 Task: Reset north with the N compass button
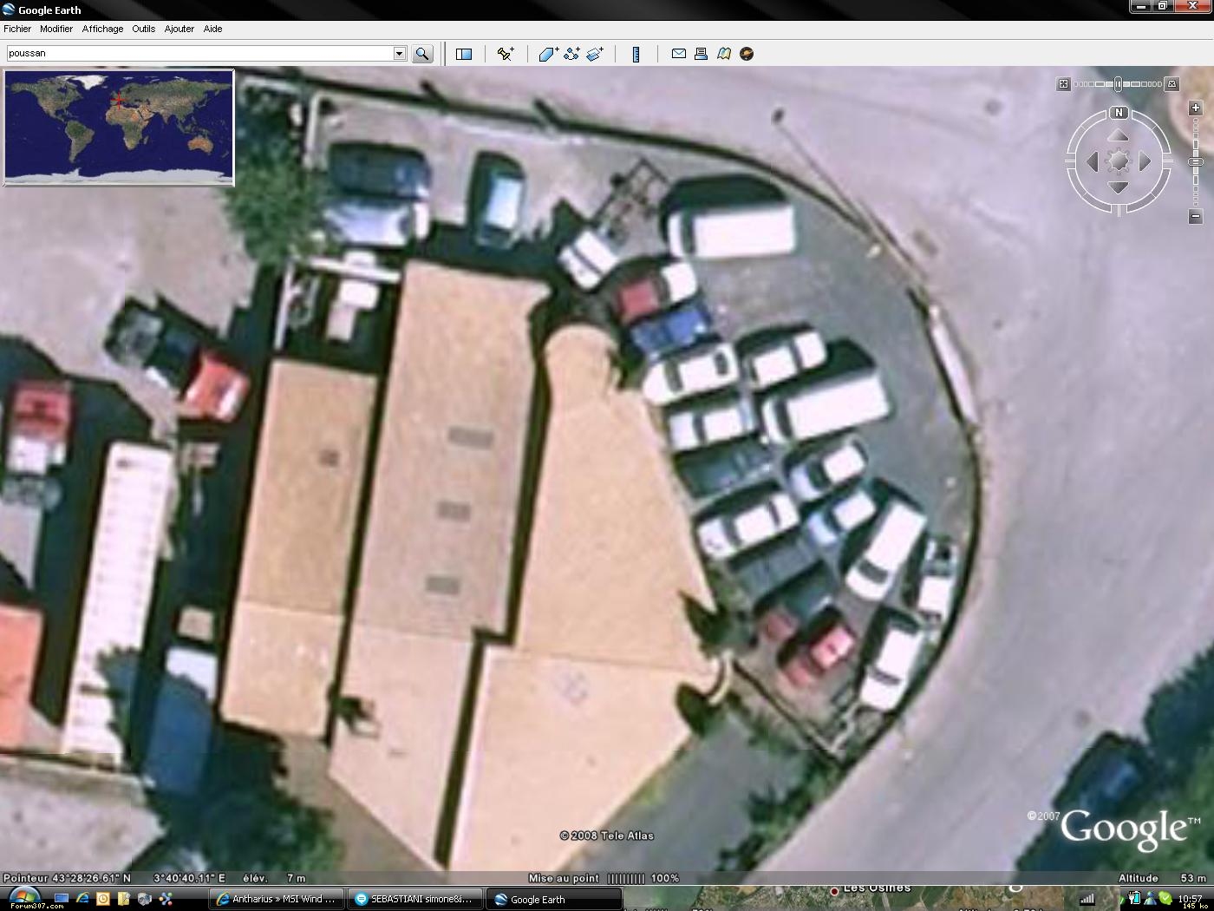(x=1119, y=113)
